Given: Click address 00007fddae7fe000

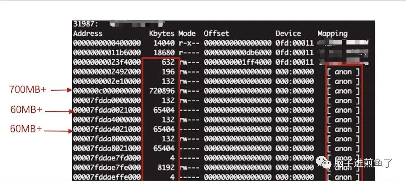Looking at the screenshot, I should tap(107, 168).
